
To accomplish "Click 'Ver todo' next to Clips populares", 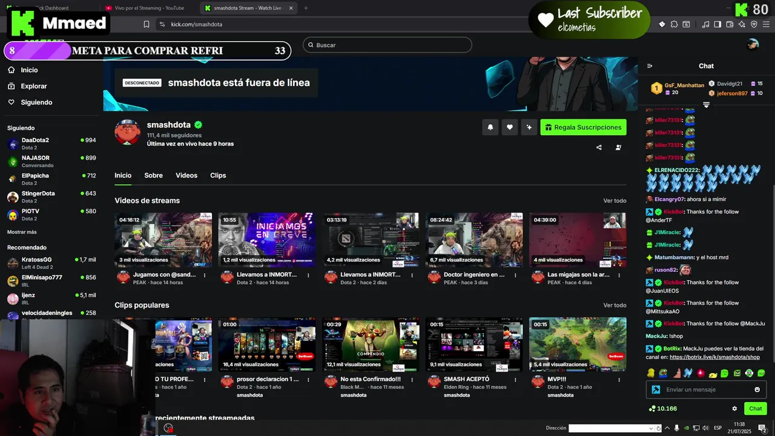I will 615,305.
